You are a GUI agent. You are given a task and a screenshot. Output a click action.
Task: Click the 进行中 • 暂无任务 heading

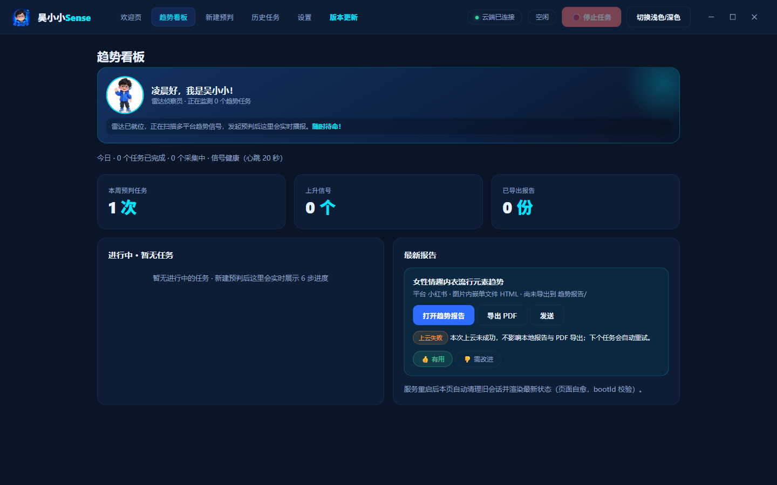[141, 255]
